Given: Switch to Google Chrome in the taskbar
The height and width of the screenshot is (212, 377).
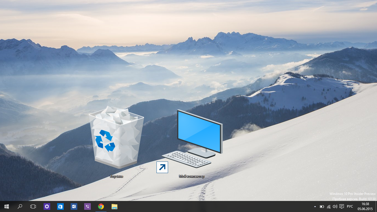Looking at the screenshot, I should [x=101, y=206].
